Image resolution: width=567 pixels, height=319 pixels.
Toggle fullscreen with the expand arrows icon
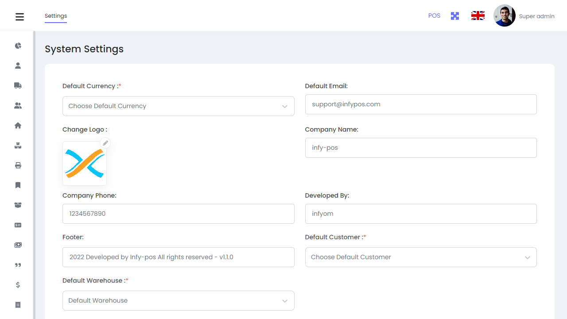[455, 16]
